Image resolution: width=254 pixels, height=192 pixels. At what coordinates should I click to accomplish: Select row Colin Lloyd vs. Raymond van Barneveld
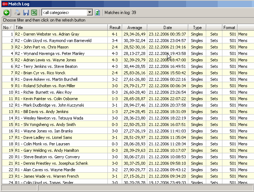click(53, 41)
